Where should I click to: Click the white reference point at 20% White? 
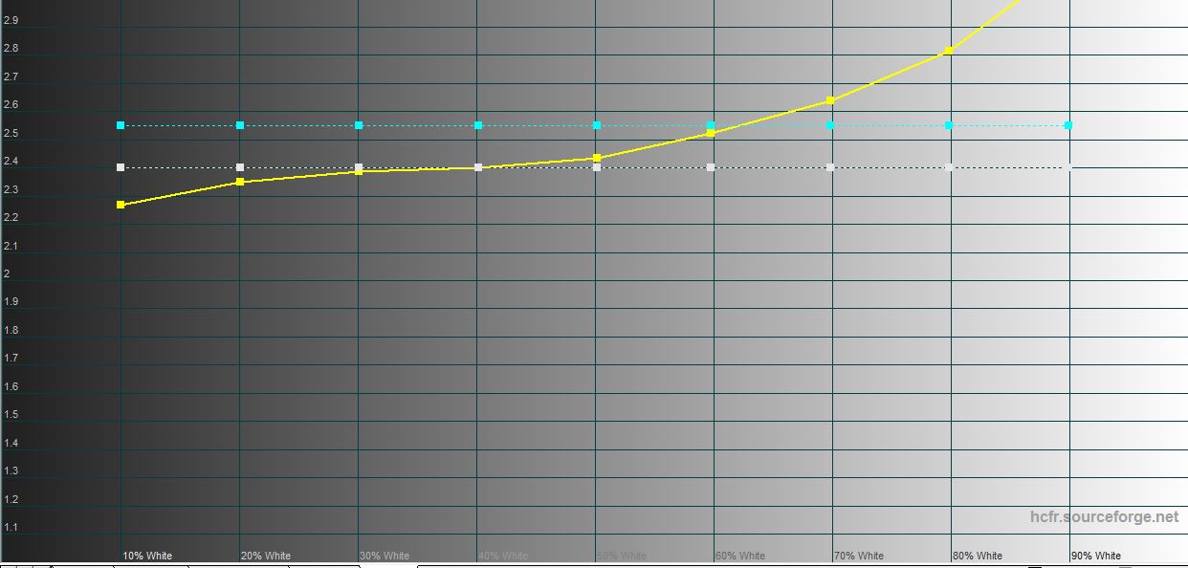[x=240, y=167]
